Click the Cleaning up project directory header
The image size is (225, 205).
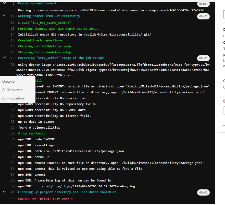[x=67, y=192]
